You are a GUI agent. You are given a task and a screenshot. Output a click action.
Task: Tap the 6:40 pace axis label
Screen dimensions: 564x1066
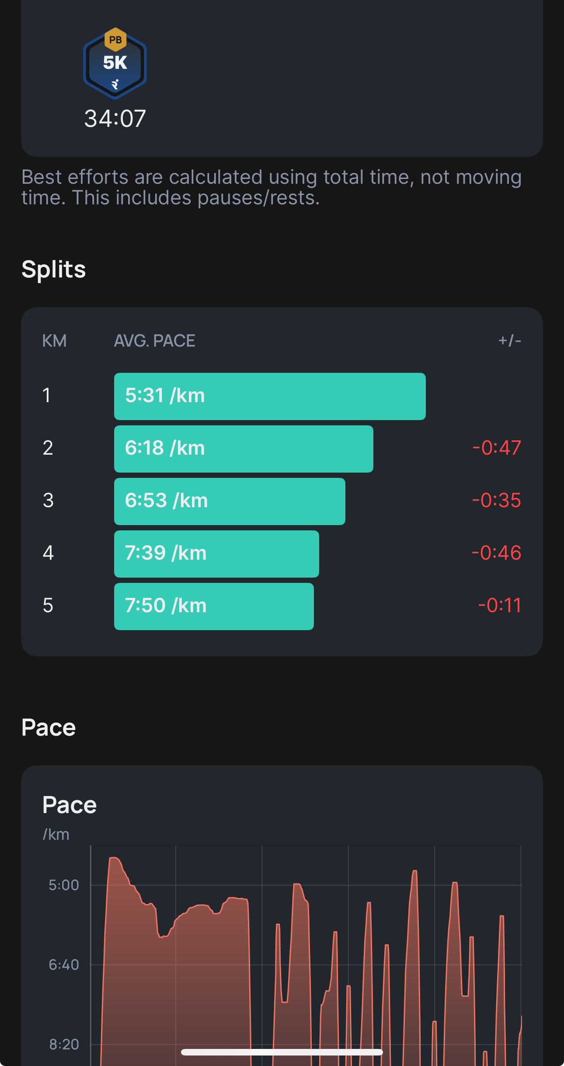point(64,965)
